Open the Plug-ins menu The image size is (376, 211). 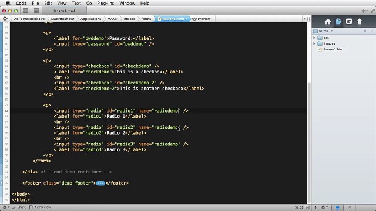[106, 3]
